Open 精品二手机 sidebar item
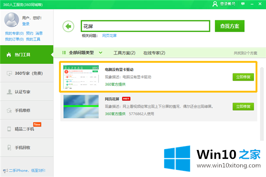 [x=27, y=129]
